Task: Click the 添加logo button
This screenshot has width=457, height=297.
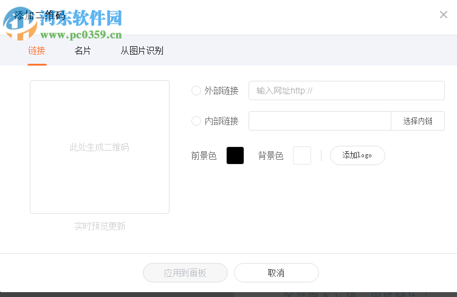Action: coord(357,155)
